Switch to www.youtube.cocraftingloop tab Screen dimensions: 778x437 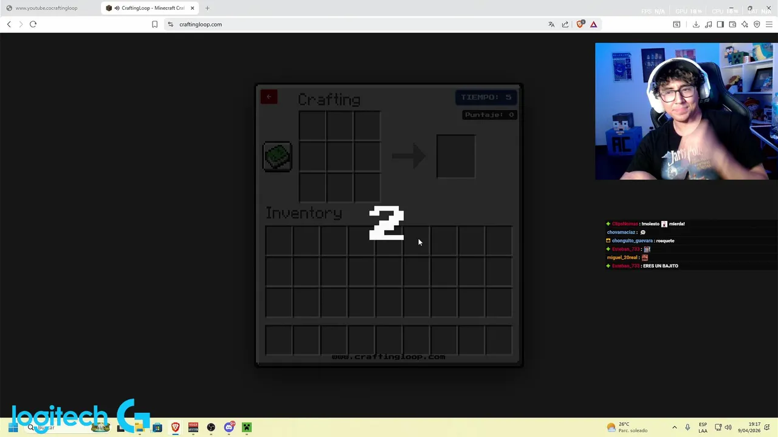(x=50, y=8)
